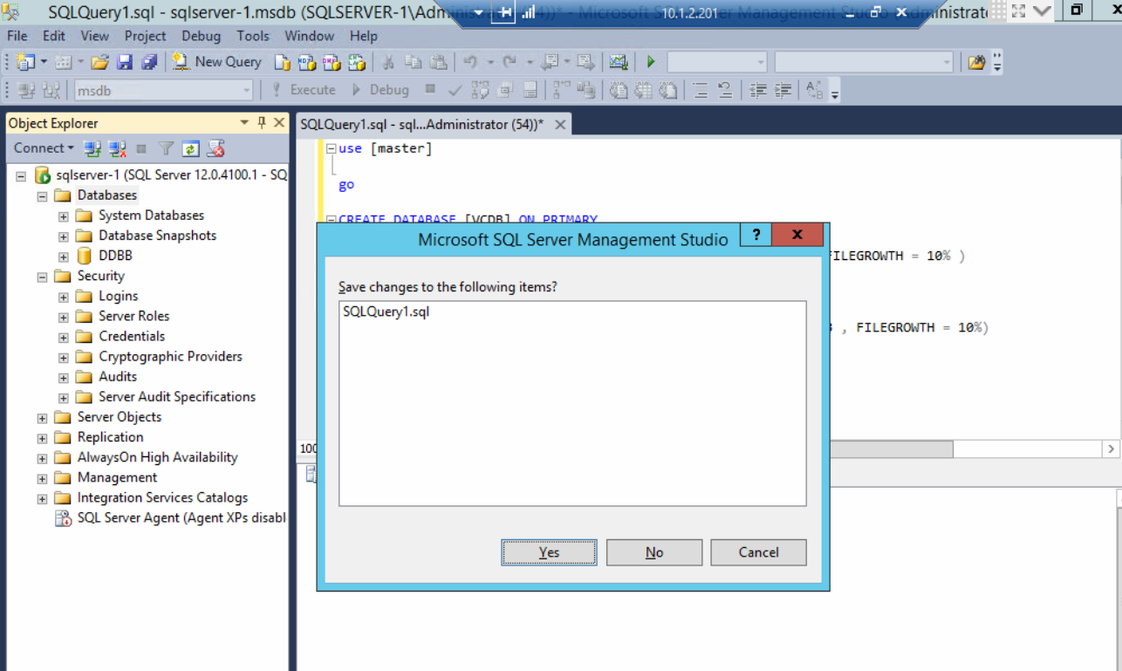This screenshot has height=671, width=1122.
Task: Click the Cut scissors icon
Action: point(388,62)
